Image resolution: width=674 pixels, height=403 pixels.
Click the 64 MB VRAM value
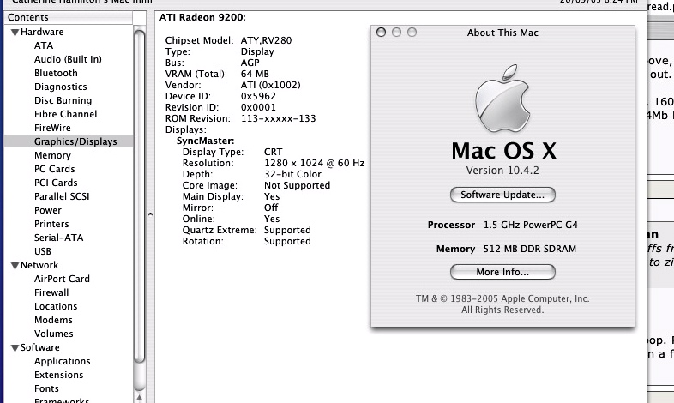click(x=255, y=74)
